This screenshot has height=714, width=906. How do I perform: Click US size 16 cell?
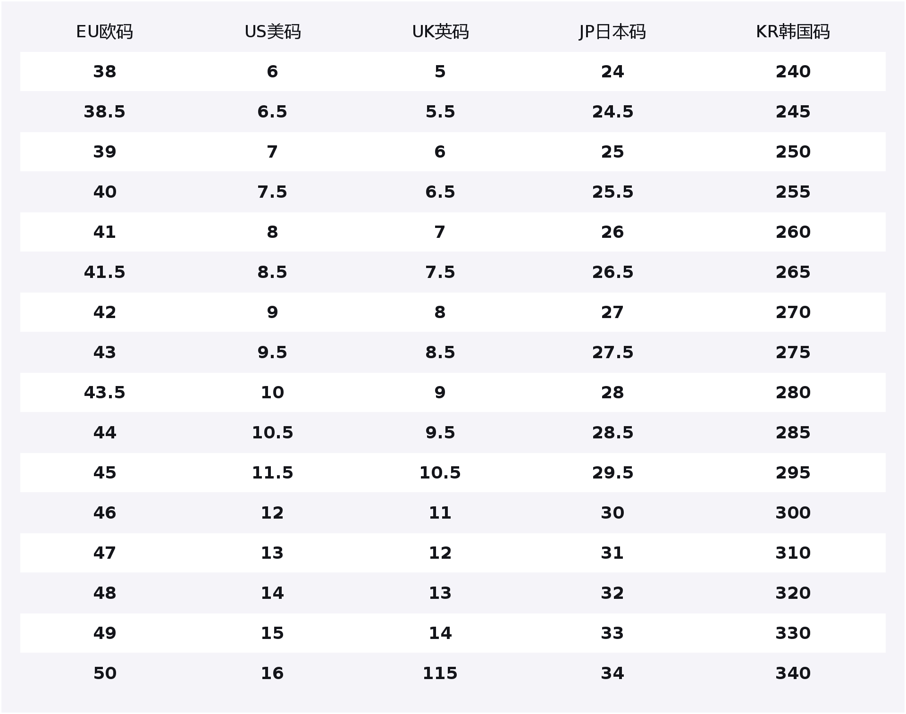[x=272, y=673]
